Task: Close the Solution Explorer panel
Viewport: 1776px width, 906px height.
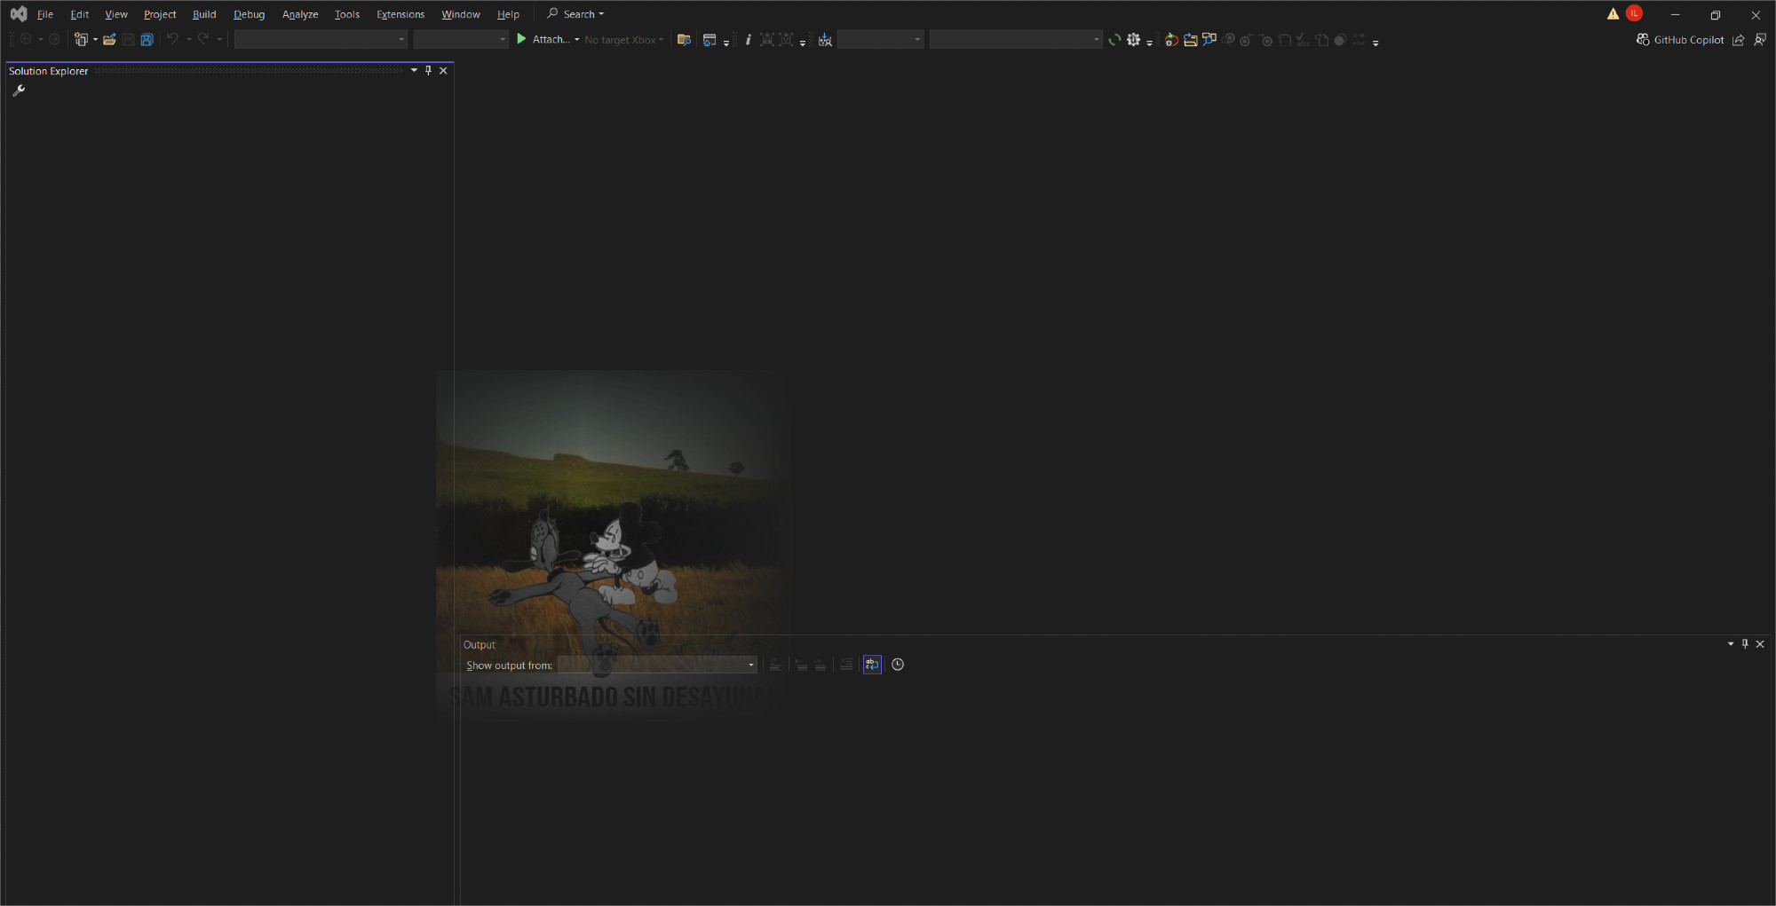Action: point(443,70)
